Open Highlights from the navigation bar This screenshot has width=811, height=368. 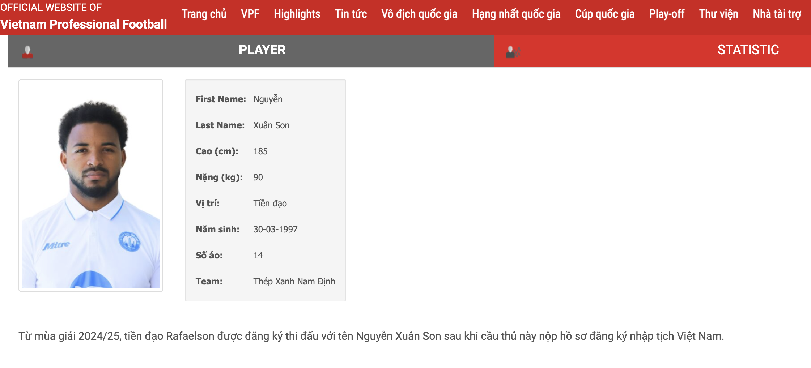(297, 14)
